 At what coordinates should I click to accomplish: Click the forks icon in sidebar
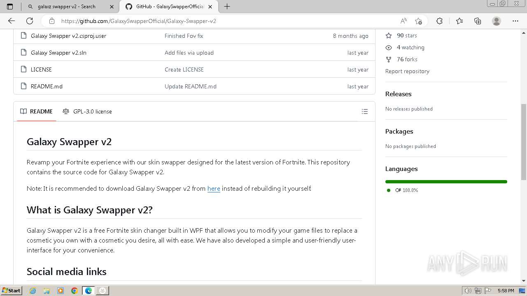[388, 59]
